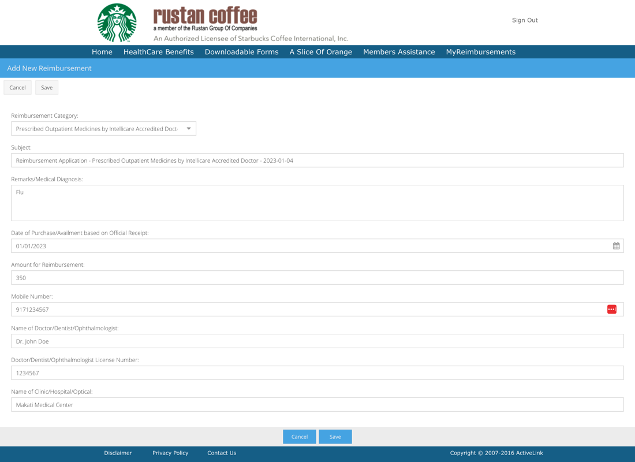The image size is (635, 462).
Task: Open the Disclaimer footer link
Action: (x=118, y=453)
